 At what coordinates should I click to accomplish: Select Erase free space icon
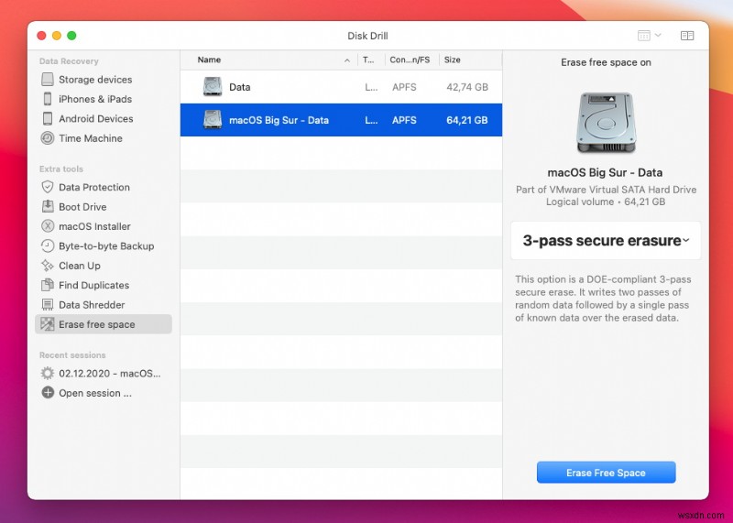click(48, 324)
